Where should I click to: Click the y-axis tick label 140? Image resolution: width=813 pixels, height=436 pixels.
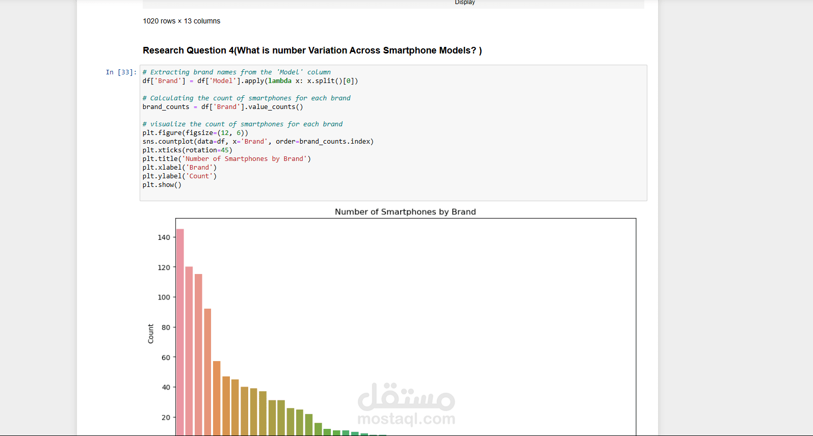click(x=164, y=237)
